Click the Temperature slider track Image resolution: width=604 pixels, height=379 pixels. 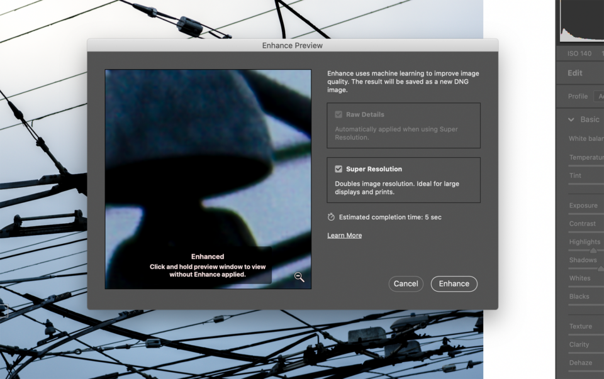(586, 167)
